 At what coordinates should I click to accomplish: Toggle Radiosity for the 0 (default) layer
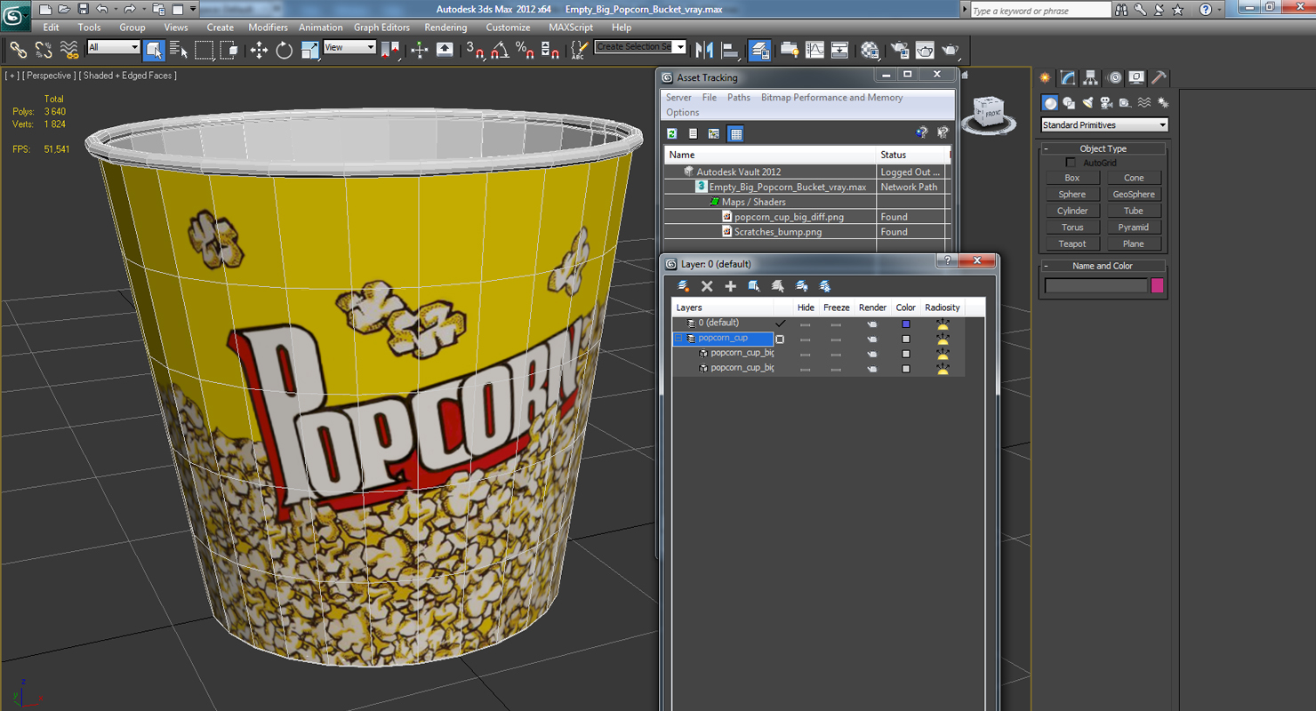(x=943, y=324)
